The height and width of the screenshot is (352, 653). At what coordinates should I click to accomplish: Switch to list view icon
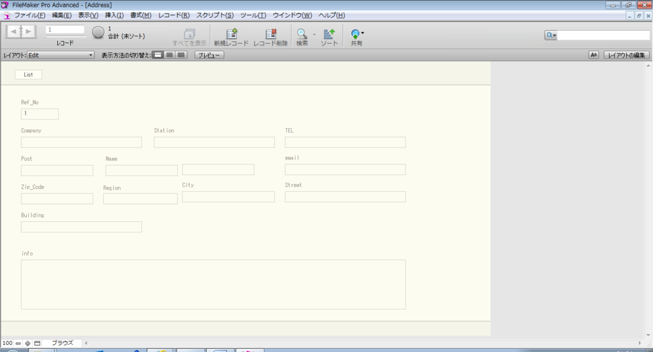click(x=170, y=55)
